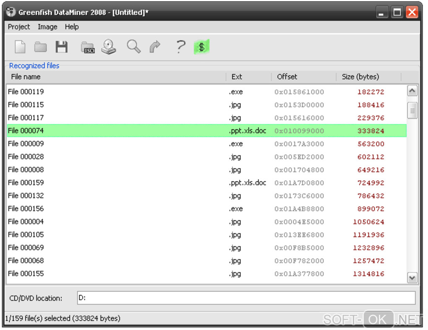Click offset value 0x0173C6000
This screenshot has width=428, height=330.
pyautogui.click(x=299, y=196)
